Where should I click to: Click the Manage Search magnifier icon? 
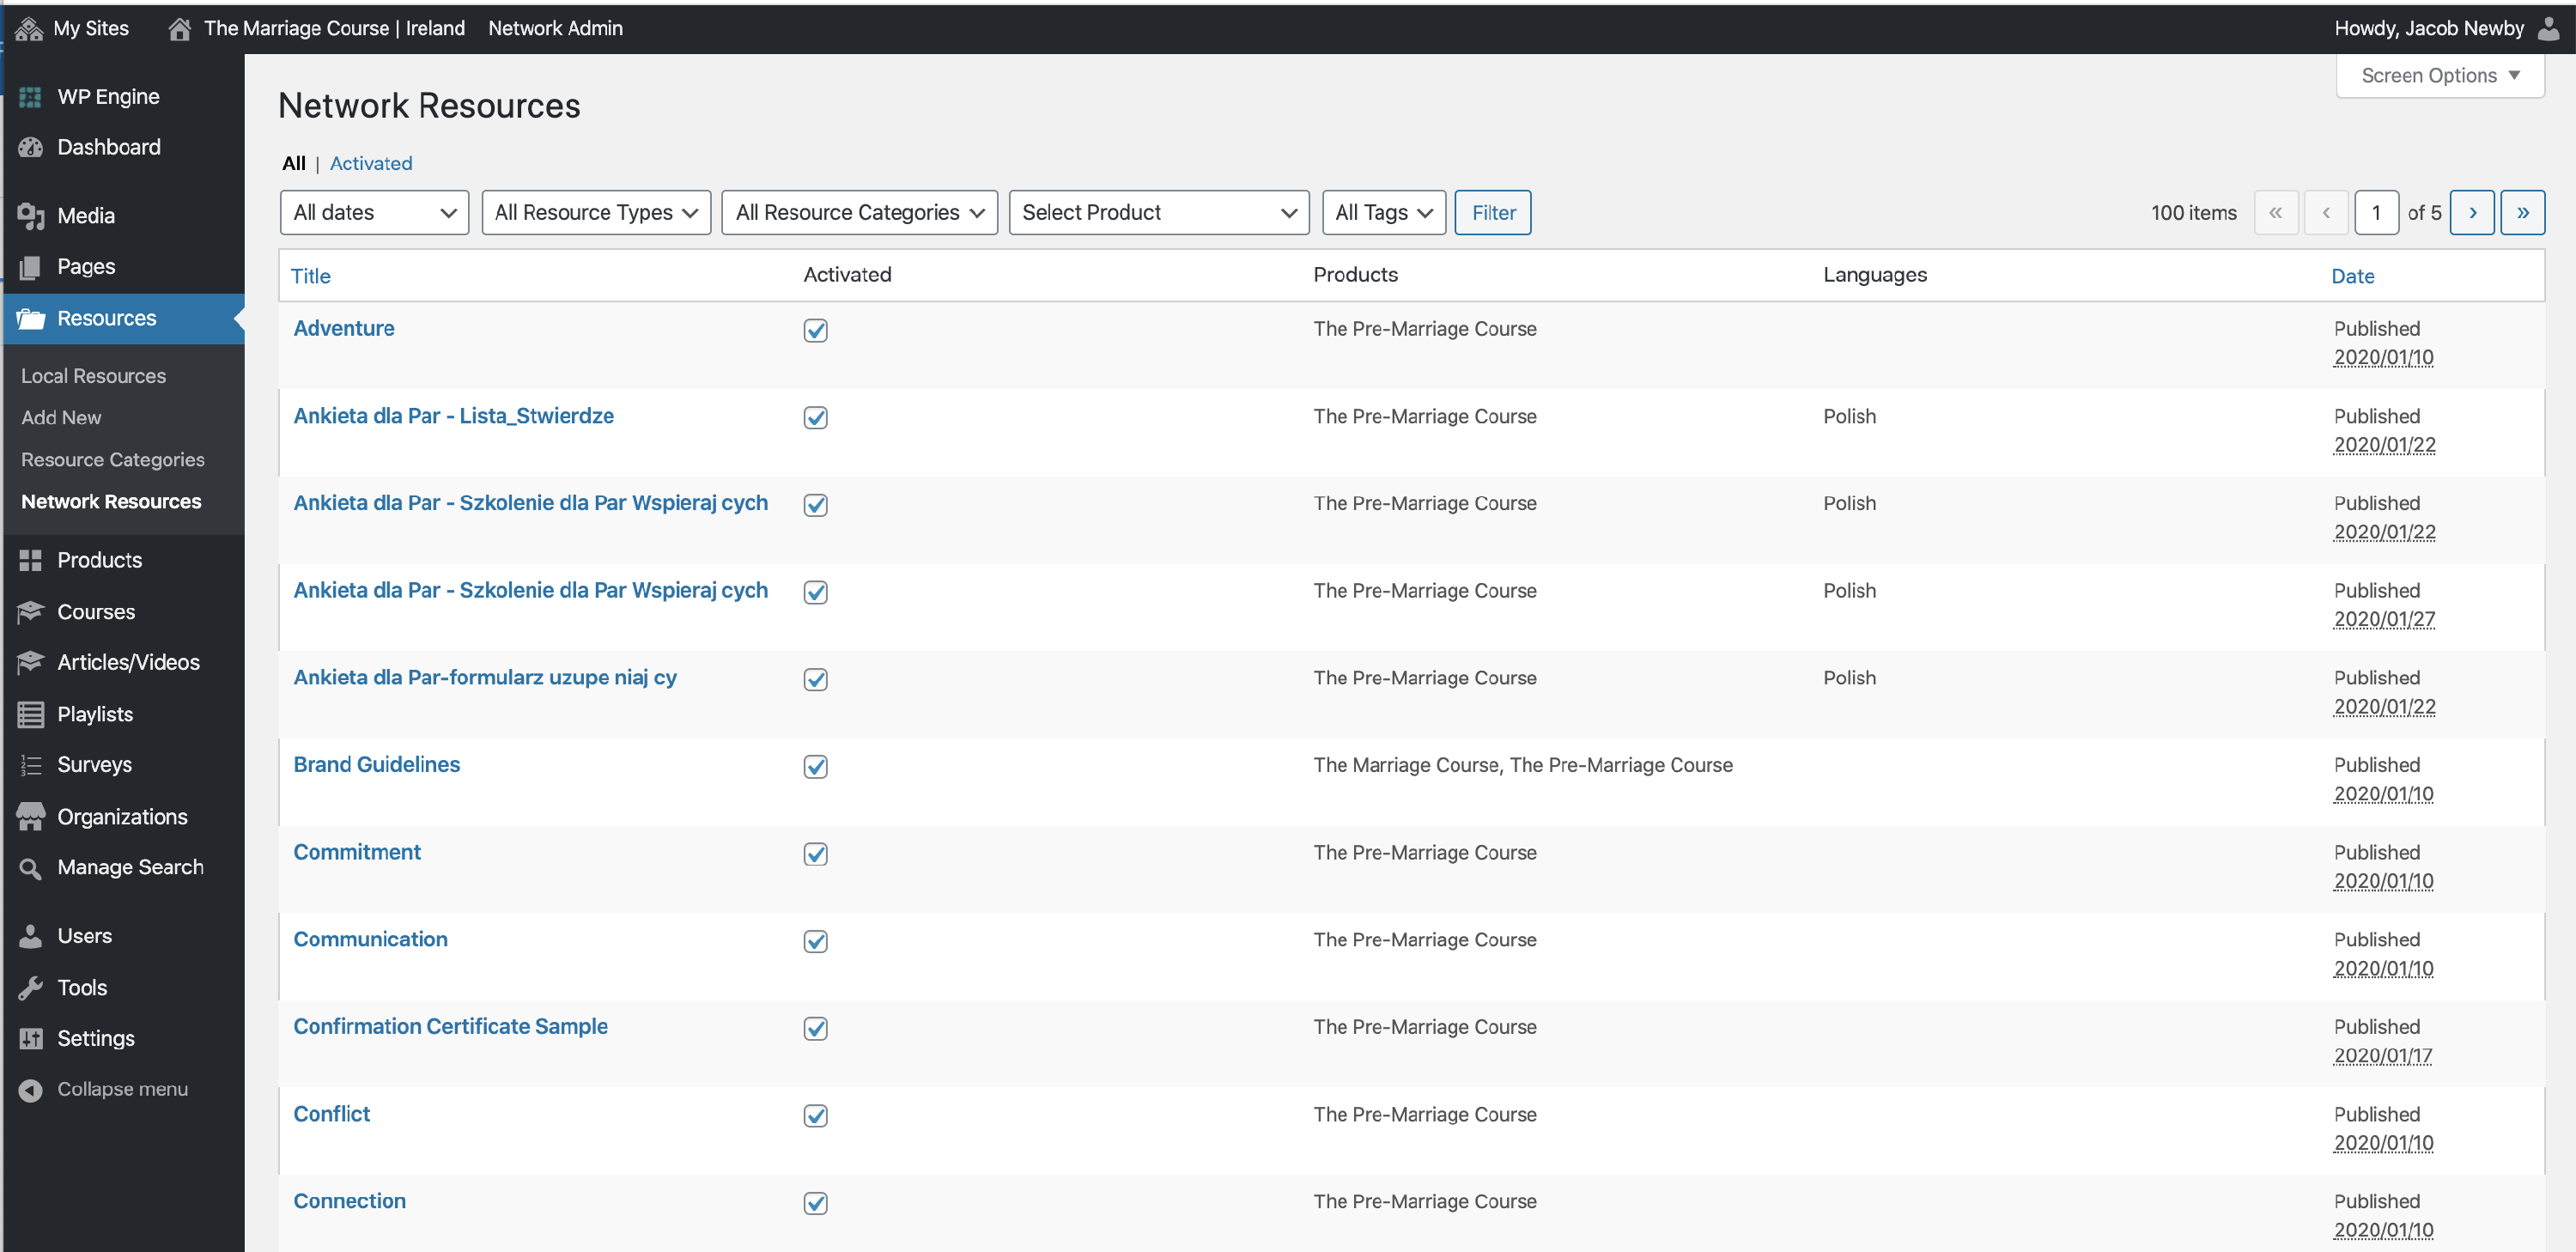point(30,868)
